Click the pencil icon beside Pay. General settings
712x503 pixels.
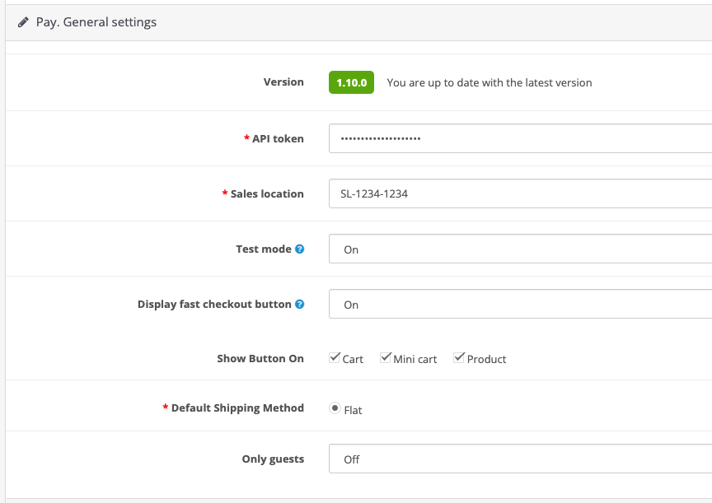tap(23, 22)
